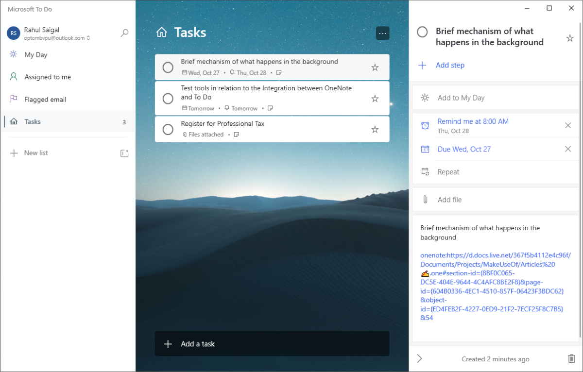The height and width of the screenshot is (372, 583).
Task: Open the Due Wed, Oct 27 date picker
Action: tap(464, 149)
